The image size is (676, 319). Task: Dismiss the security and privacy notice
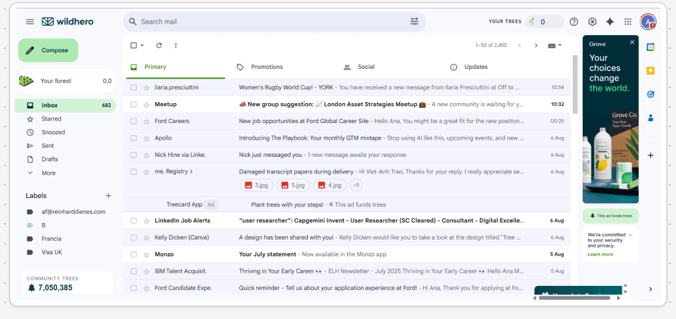(630, 235)
